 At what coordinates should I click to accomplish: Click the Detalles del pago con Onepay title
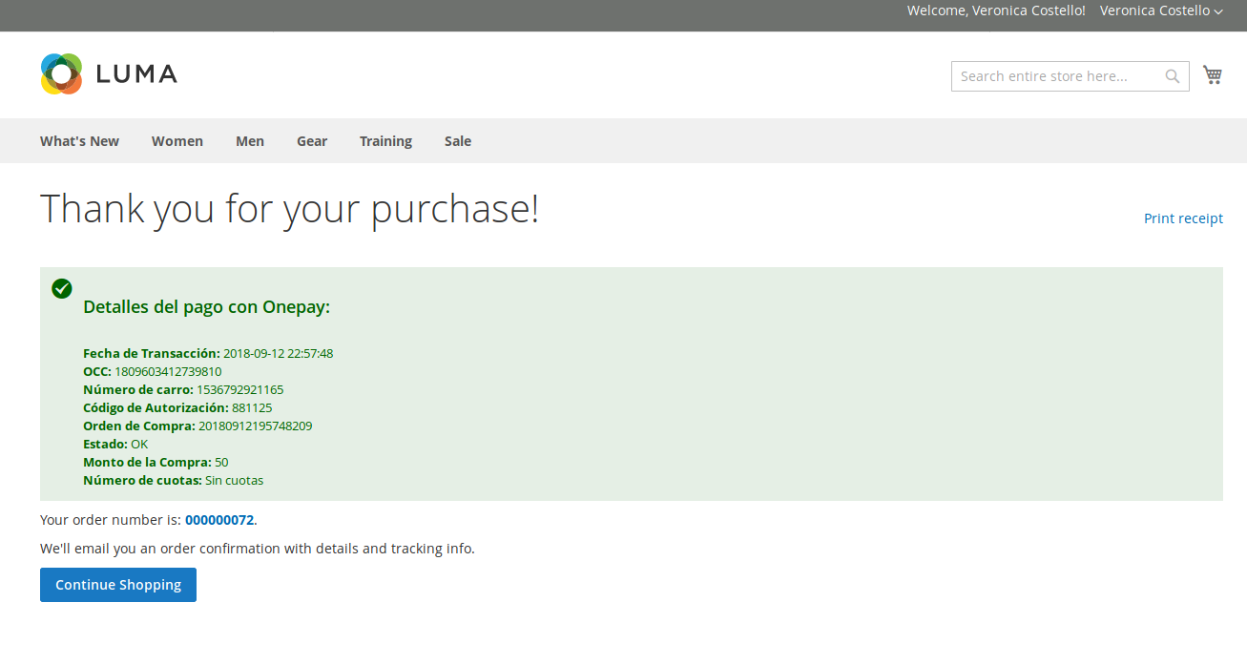coord(206,307)
